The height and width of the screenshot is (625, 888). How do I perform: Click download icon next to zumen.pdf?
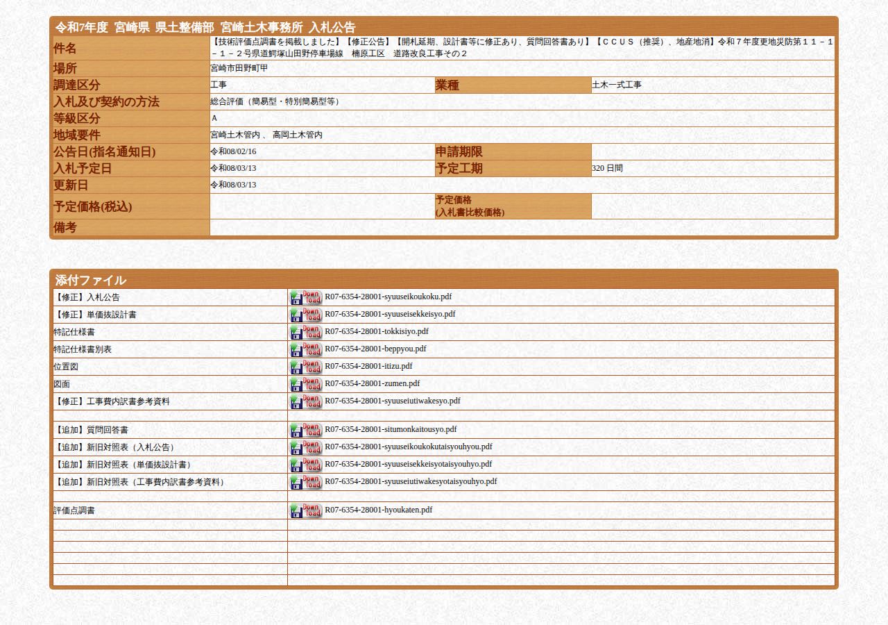click(306, 384)
